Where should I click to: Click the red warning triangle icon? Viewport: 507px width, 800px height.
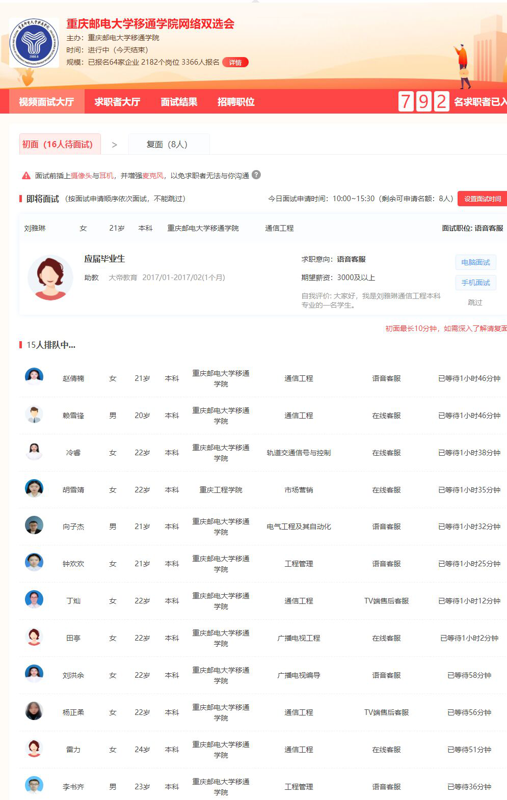26,176
